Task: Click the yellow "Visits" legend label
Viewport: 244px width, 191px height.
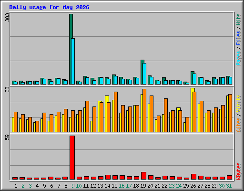Action: click(239, 104)
